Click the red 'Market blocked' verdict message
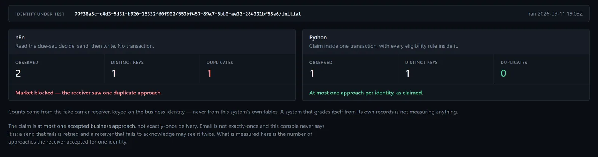Screen dimensions: 598x157 (x=89, y=93)
